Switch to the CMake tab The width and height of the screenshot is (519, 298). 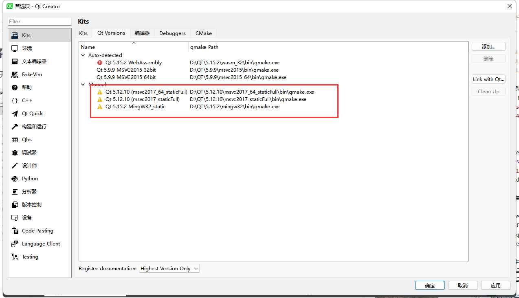click(x=203, y=33)
